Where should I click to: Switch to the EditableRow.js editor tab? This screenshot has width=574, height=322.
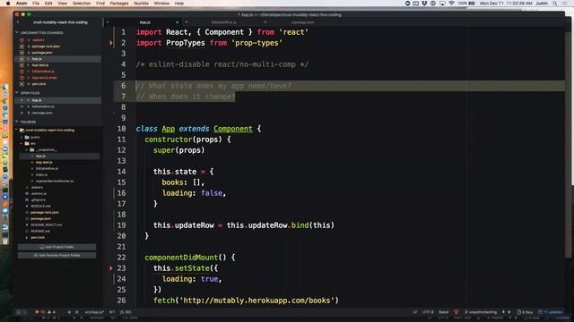223,22
